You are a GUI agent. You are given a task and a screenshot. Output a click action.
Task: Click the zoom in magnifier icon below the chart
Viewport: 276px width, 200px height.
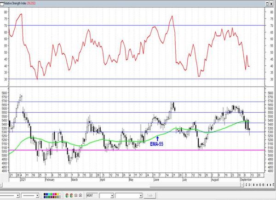click(260, 185)
